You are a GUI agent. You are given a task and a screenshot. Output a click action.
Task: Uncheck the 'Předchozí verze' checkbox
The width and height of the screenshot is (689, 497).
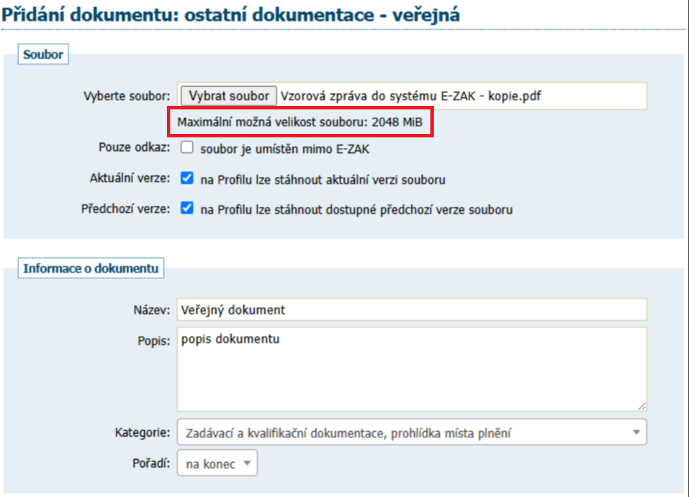(x=187, y=209)
